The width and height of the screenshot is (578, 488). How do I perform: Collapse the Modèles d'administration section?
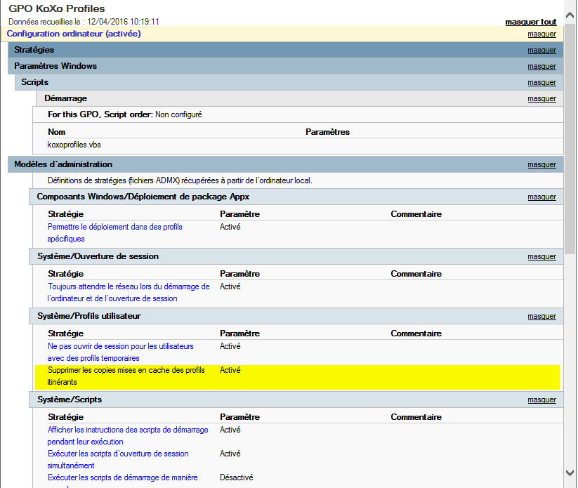[541, 165]
